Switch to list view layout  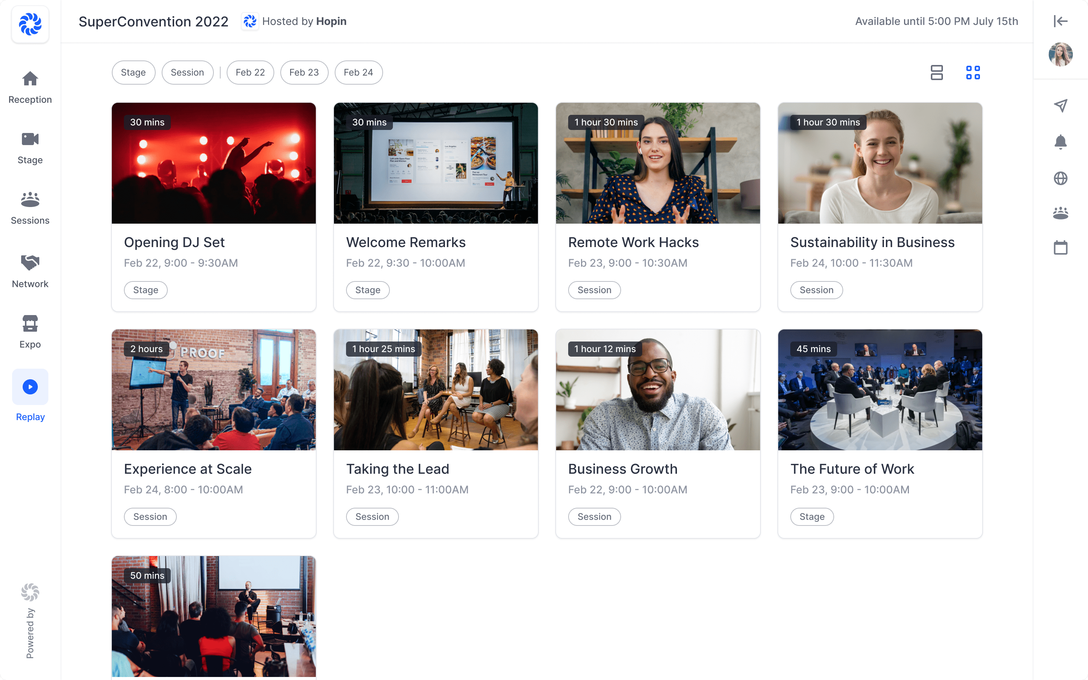[937, 73]
